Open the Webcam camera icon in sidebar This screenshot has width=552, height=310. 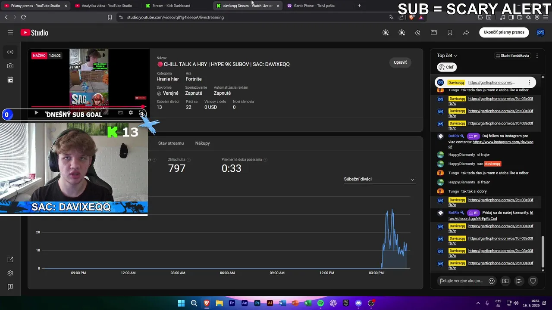pos(10,66)
